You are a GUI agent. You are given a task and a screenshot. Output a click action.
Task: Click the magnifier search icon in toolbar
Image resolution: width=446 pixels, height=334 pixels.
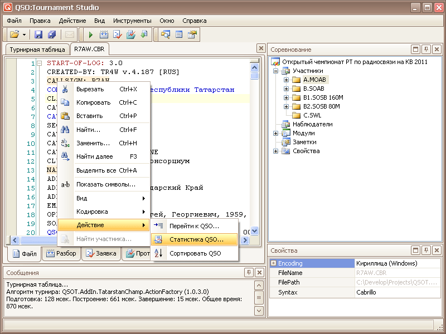click(166, 35)
